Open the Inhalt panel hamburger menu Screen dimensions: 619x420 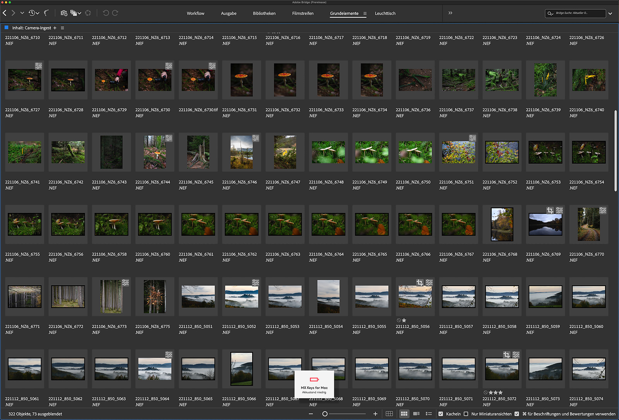pos(62,28)
